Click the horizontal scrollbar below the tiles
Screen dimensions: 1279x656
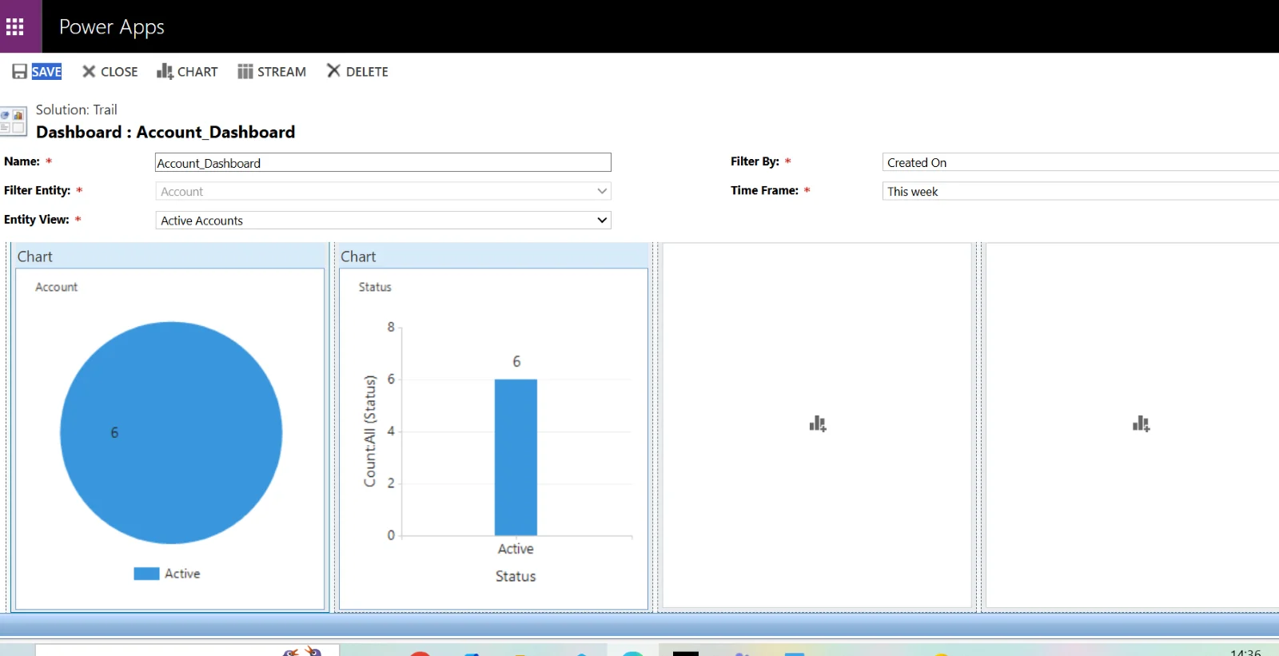pos(639,624)
